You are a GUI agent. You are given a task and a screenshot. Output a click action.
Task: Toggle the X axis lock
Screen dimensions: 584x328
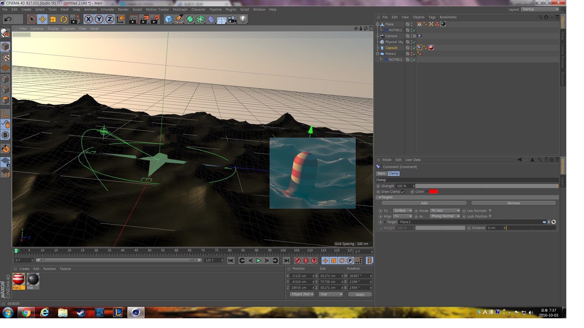point(88,19)
